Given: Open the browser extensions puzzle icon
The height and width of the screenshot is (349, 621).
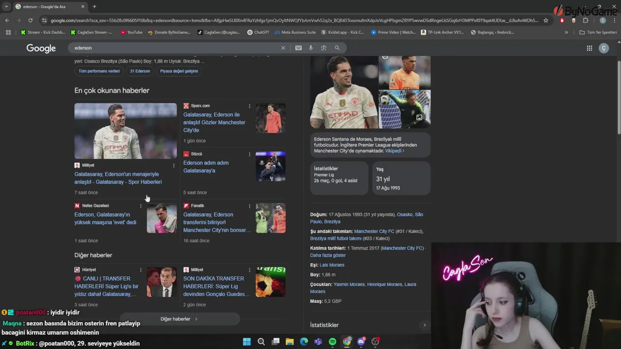Looking at the screenshot, I should point(586,20).
